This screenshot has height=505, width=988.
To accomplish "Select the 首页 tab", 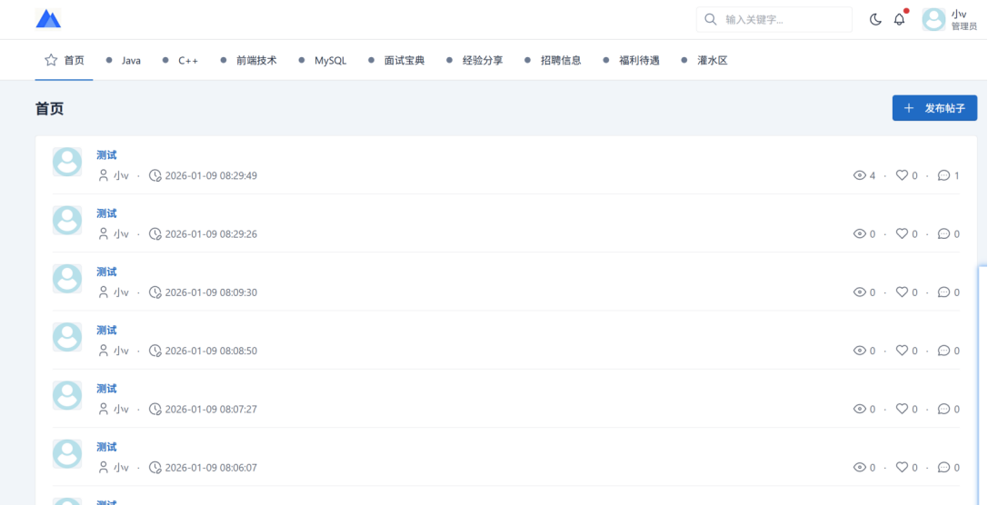I will (x=65, y=61).
